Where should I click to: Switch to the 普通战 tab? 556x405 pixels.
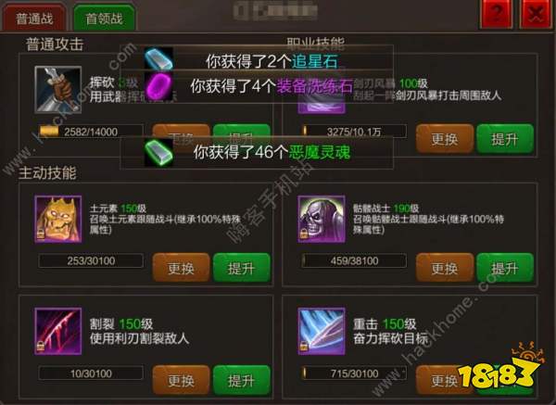[34, 18]
